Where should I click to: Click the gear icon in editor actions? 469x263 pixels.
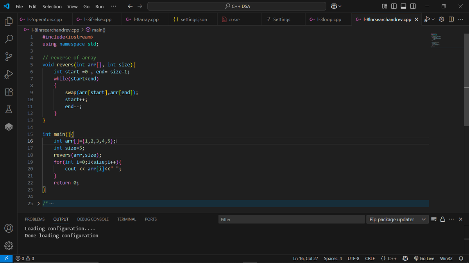coord(442,19)
